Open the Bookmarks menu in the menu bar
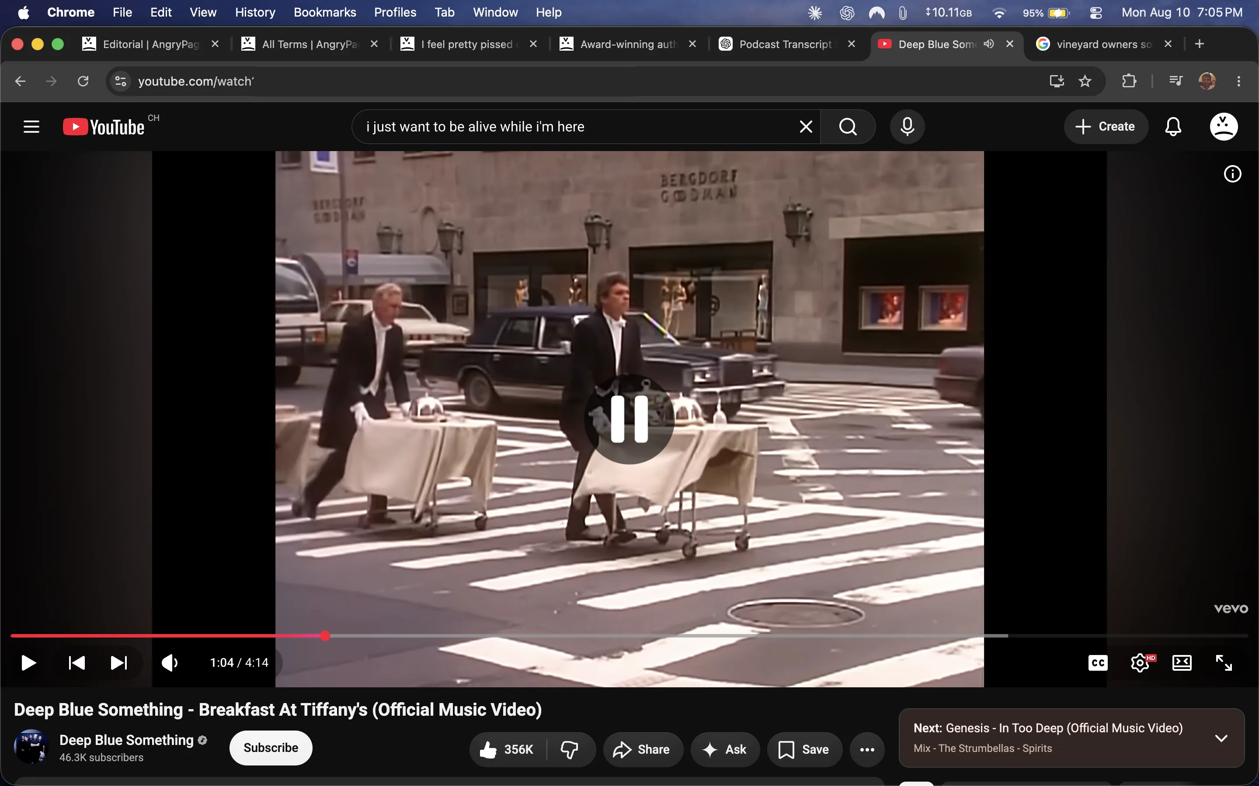The height and width of the screenshot is (786, 1259). 325,13
